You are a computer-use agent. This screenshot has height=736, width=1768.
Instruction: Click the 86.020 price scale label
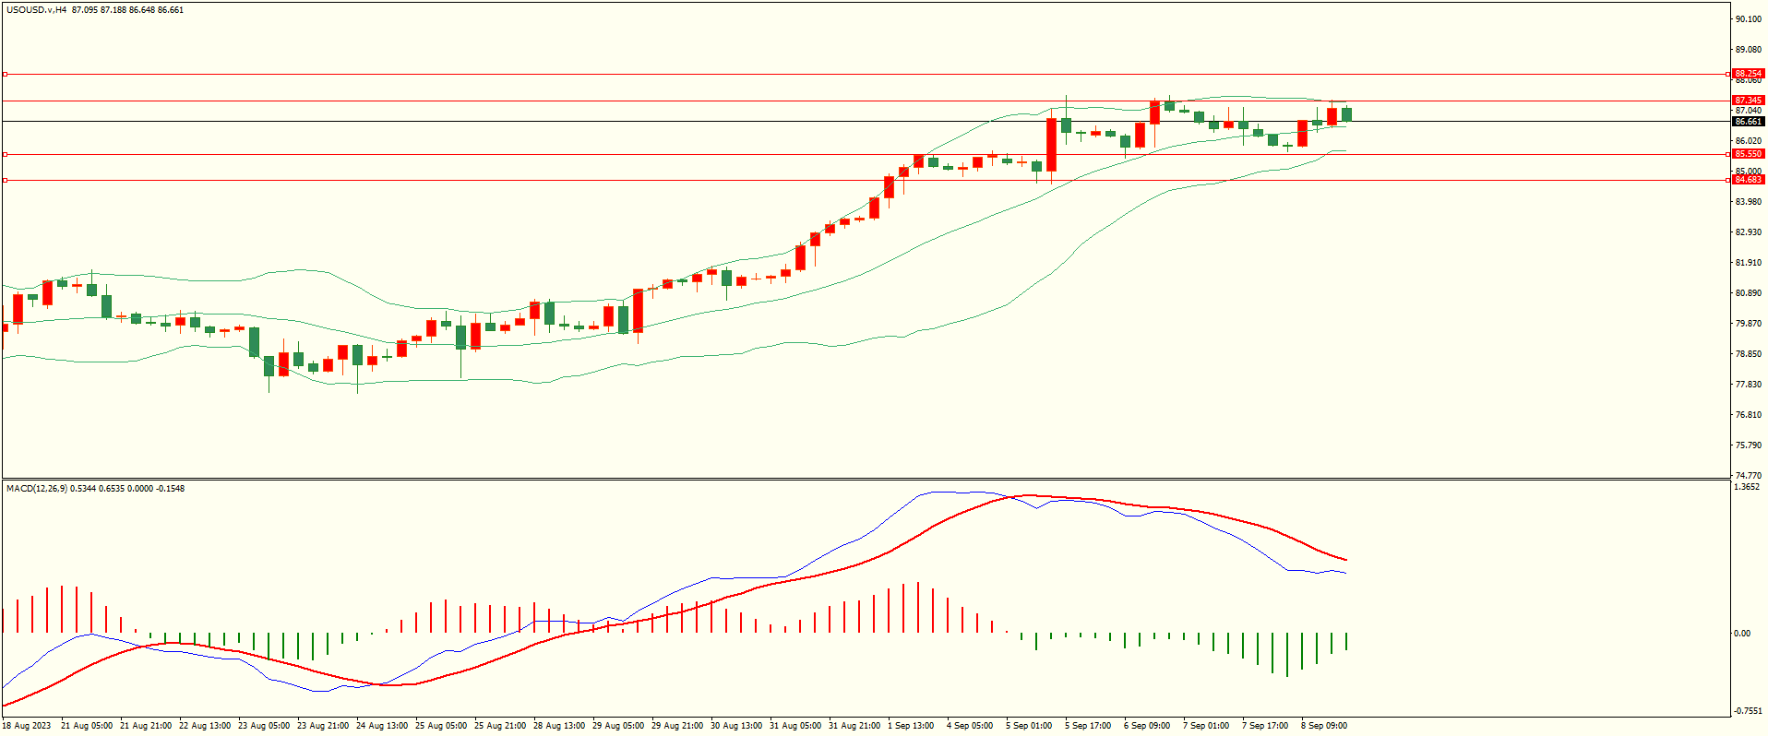[x=1749, y=141]
